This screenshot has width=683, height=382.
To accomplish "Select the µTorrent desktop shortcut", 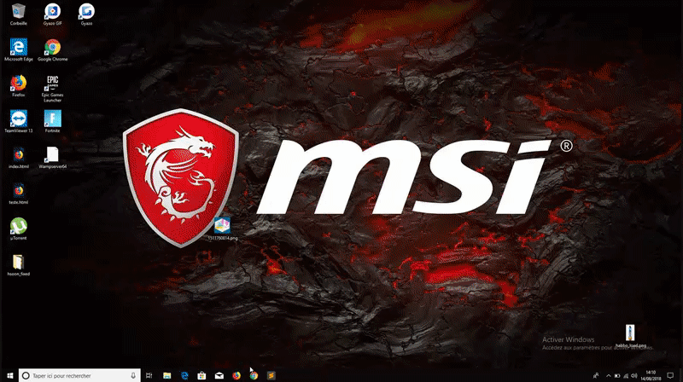I will [x=18, y=229].
